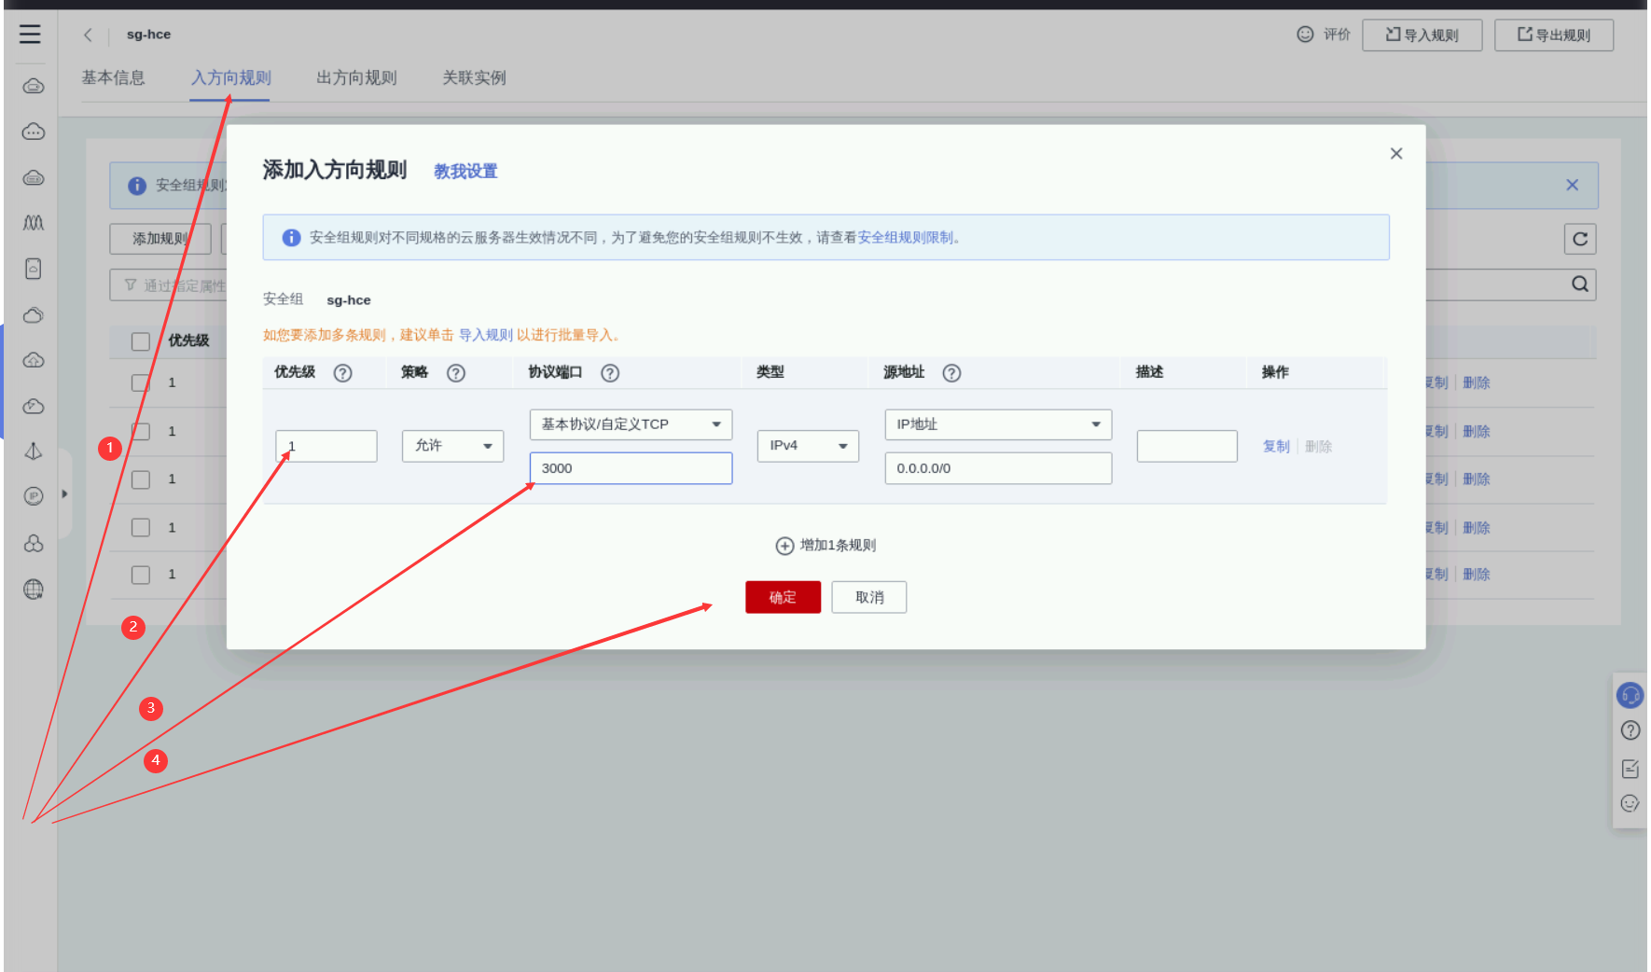Screen dimensions: 1651x972
Task: Open the IPv4 type dropdown
Action: pos(808,446)
